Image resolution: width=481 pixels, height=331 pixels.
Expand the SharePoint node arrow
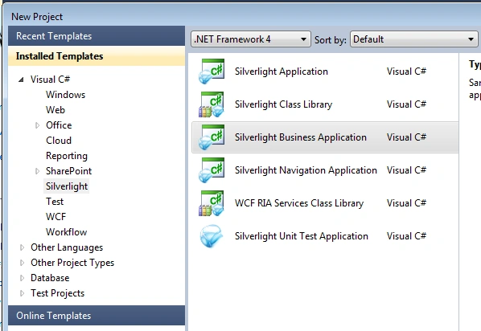pyautogui.click(x=37, y=171)
